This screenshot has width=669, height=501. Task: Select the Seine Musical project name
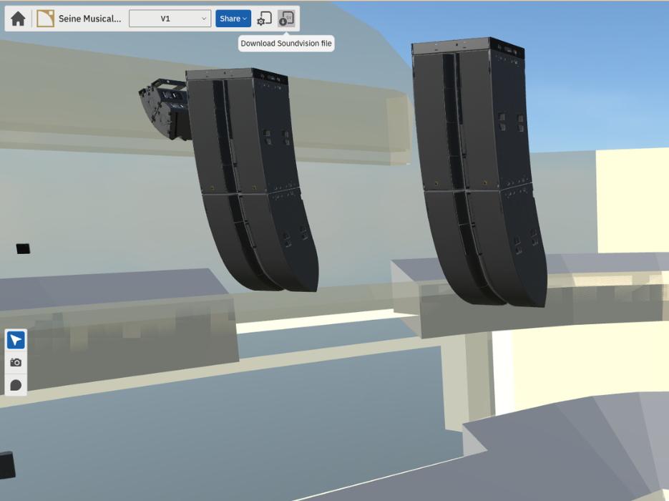pyautogui.click(x=89, y=19)
